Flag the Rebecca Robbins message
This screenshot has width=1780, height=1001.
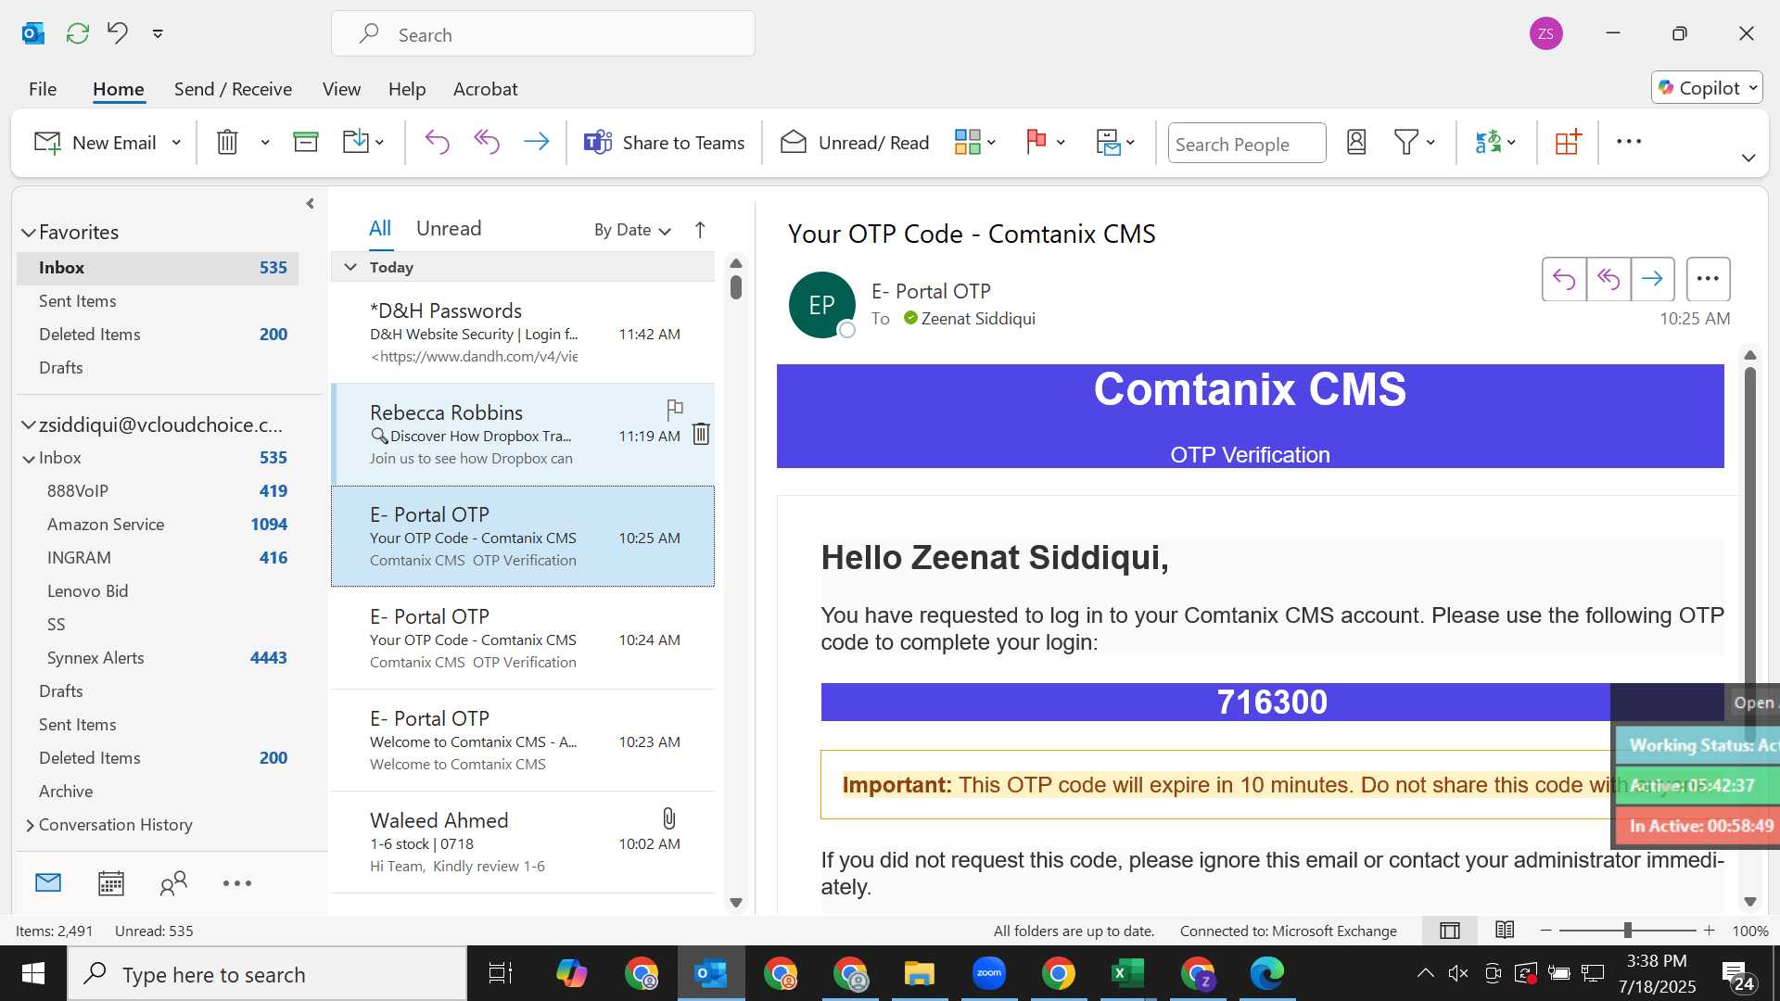coord(675,409)
